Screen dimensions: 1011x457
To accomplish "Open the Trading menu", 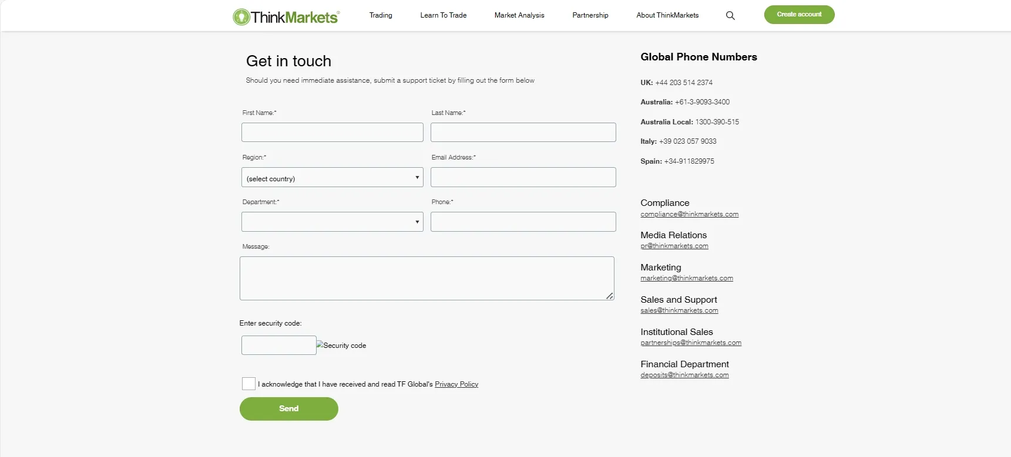I will pos(381,15).
